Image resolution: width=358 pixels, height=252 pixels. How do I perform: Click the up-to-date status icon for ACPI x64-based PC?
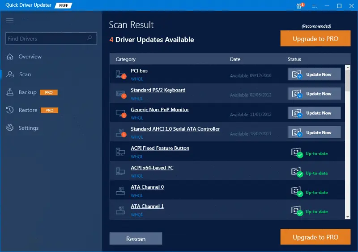point(297,172)
